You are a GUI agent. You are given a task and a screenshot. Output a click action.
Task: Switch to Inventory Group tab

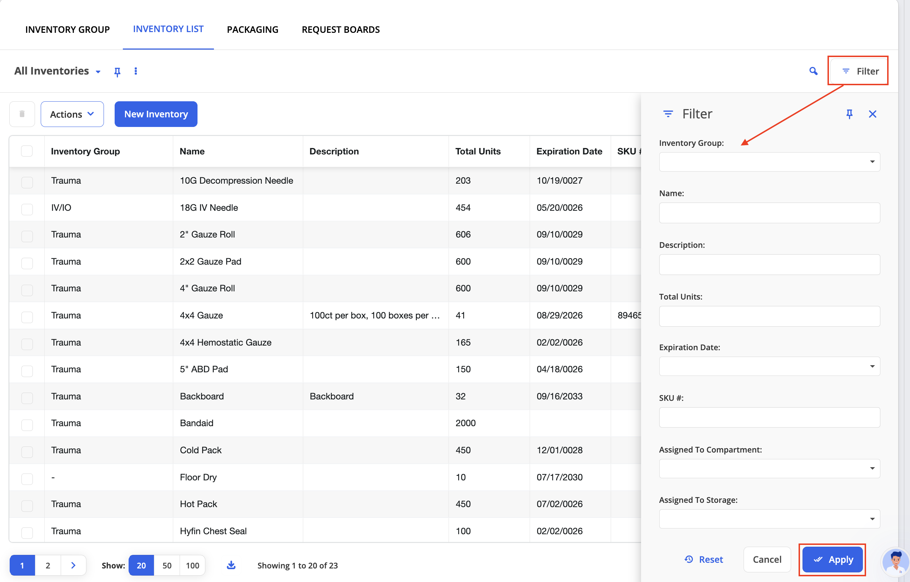tap(67, 30)
